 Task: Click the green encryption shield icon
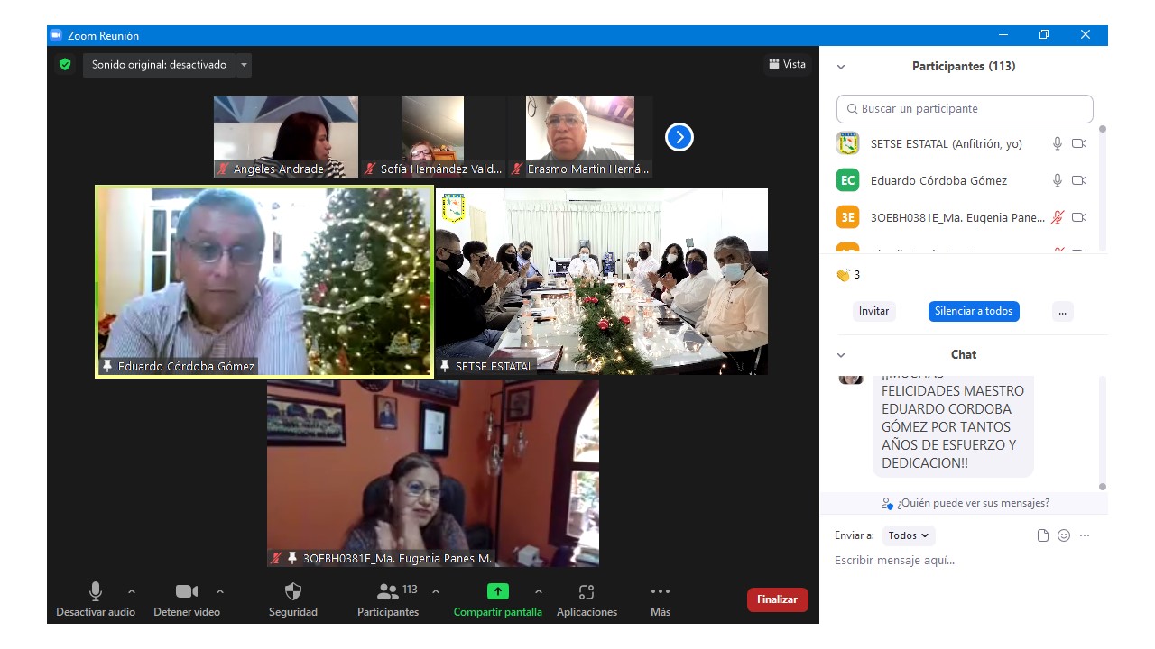click(x=65, y=65)
